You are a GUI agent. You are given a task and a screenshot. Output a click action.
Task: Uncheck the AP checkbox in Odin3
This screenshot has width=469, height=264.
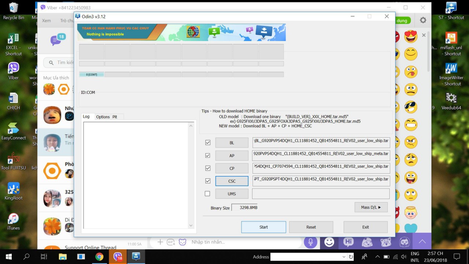tap(208, 155)
